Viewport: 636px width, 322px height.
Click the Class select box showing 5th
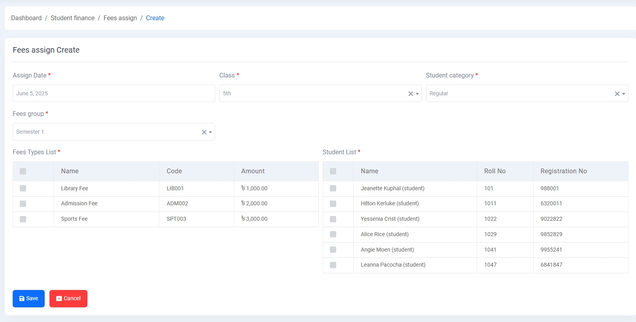[x=320, y=93]
